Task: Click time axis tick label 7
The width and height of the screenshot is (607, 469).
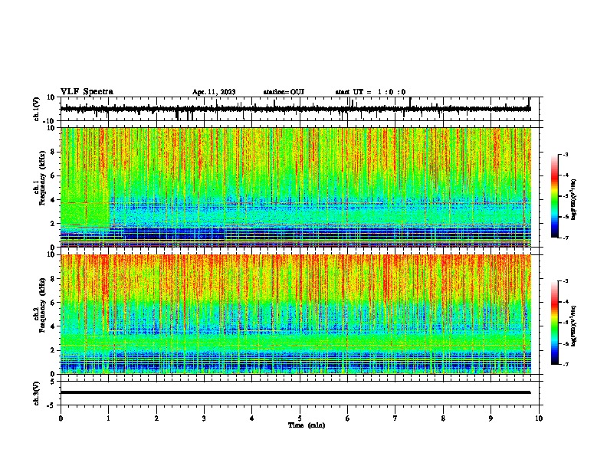Action: click(x=395, y=418)
